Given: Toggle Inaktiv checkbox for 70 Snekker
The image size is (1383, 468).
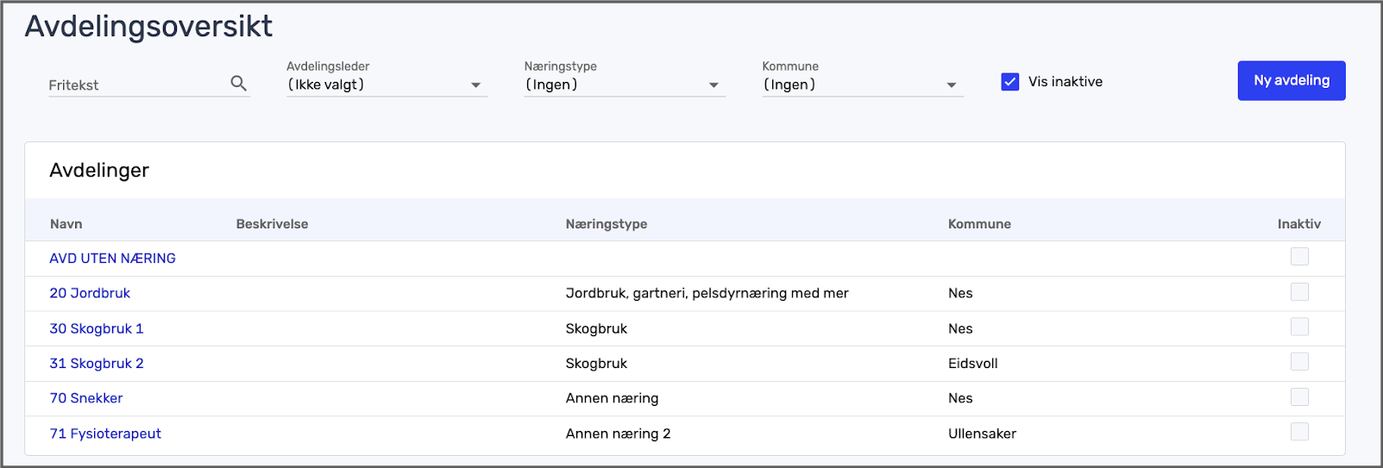Looking at the screenshot, I should click(x=1299, y=397).
